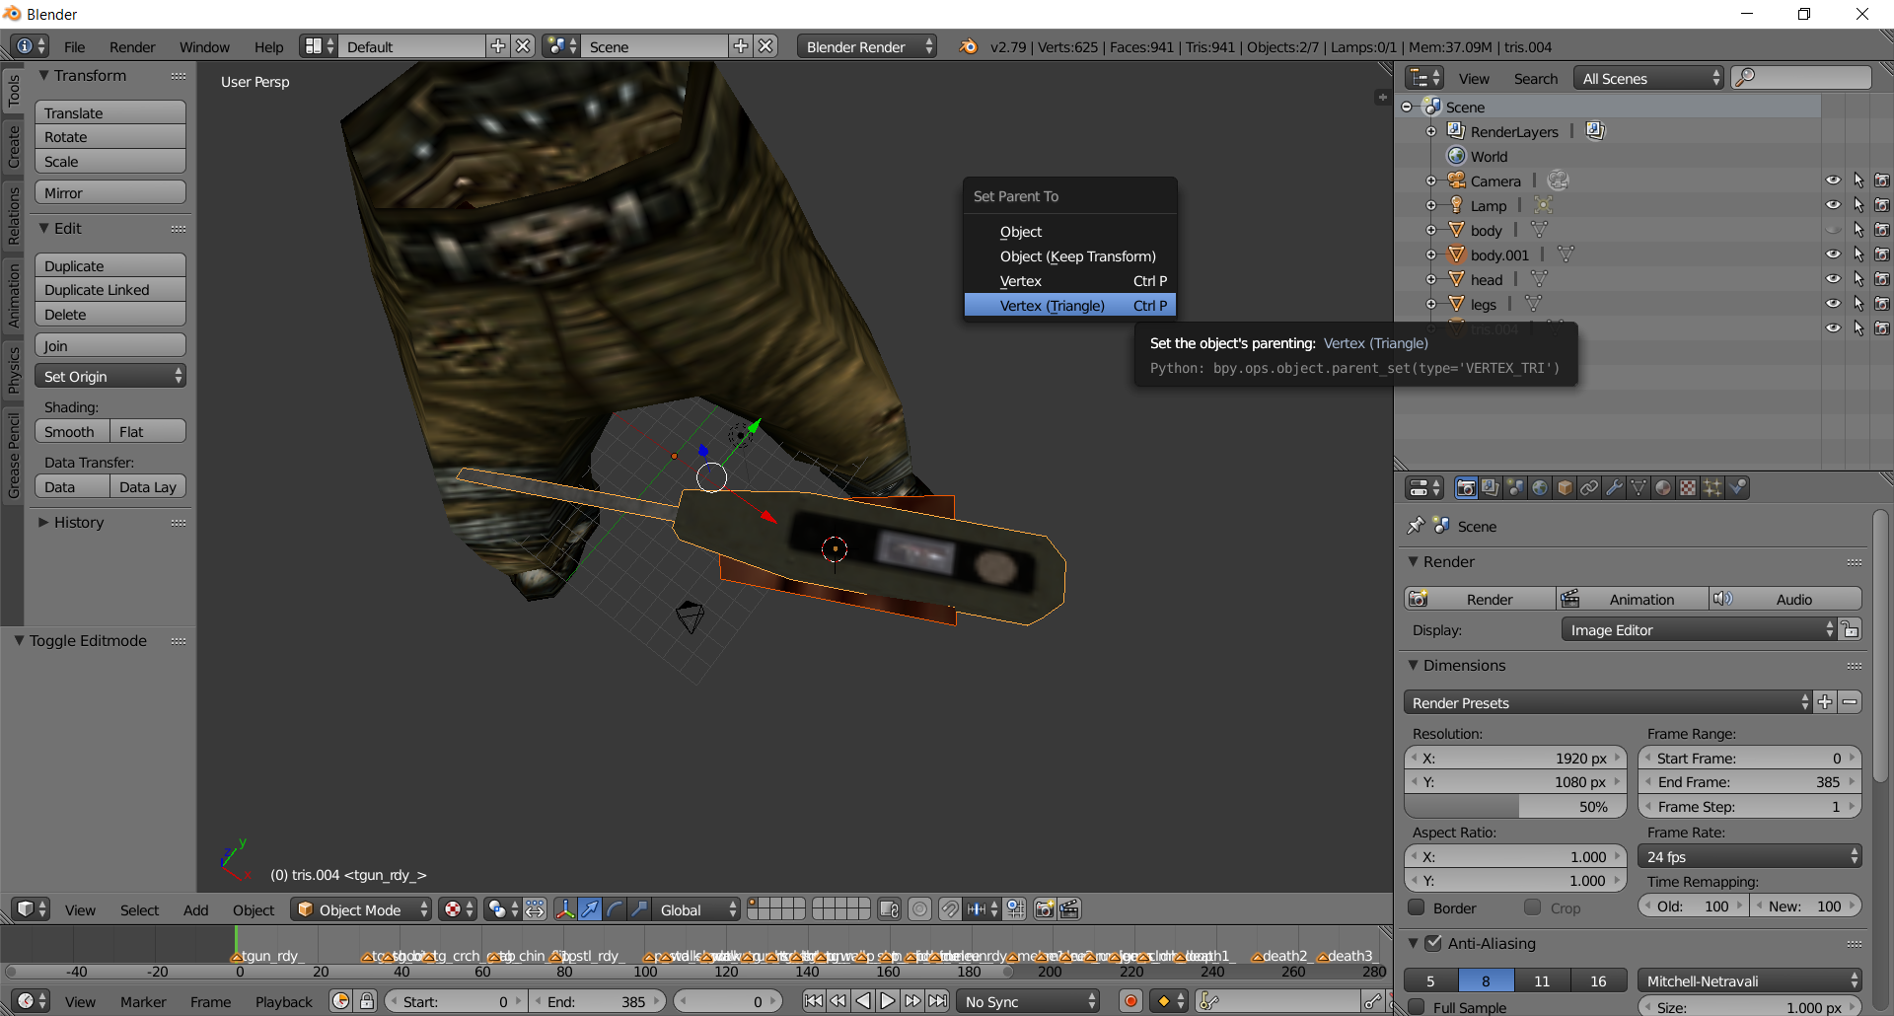Open the Scene properties tab icon
This screenshot has height=1016, width=1894.
click(1515, 487)
